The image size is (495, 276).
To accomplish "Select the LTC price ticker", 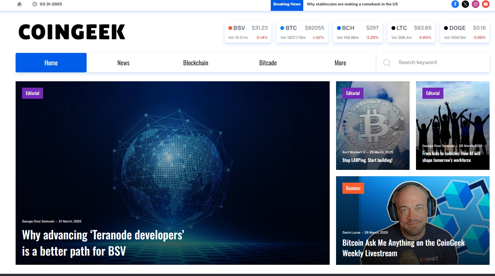I will 411,32.
